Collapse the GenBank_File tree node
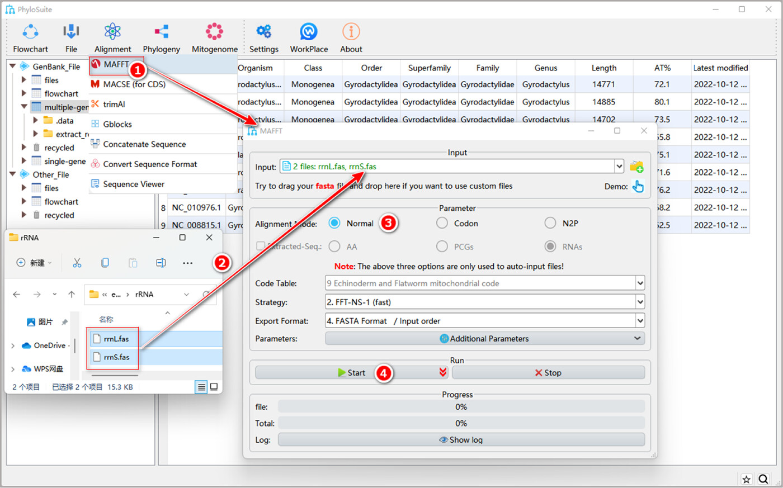 click(12, 66)
